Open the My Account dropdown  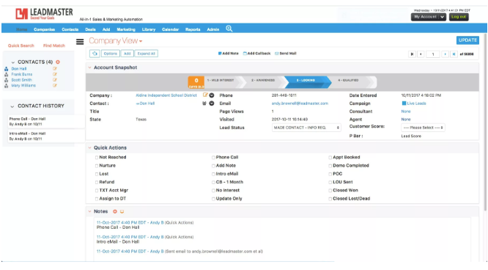pos(429,17)
